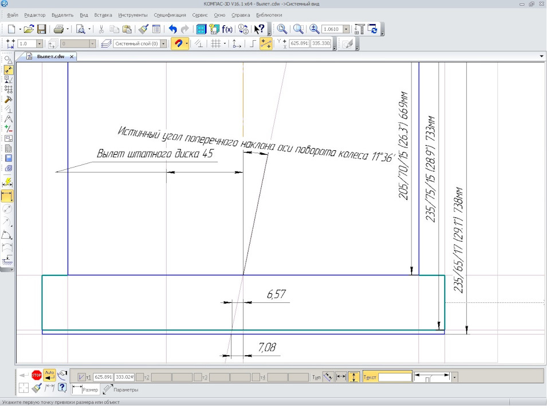Select the hammer Editing panel icon
The height and width of the screenshot is (409, 550).
(8, 99)
